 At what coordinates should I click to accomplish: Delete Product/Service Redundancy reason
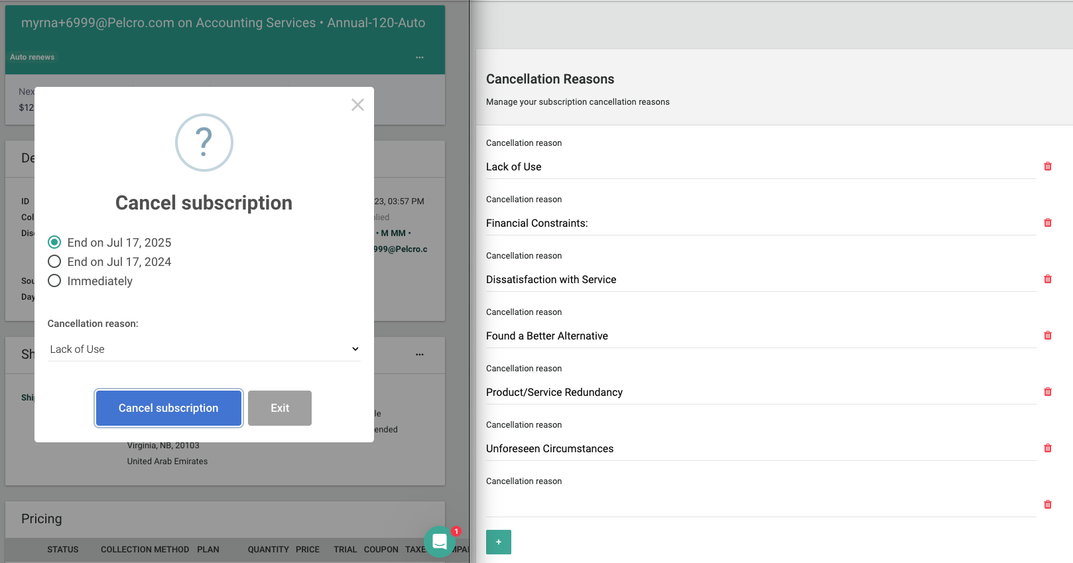pyautogui.click(x=1048, y=392)
